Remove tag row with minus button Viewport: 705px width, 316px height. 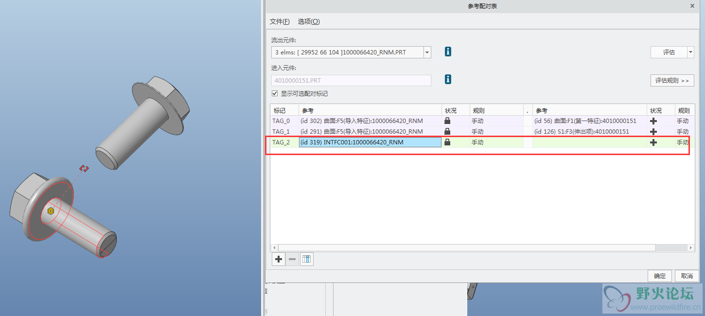(x=292, y=259)
